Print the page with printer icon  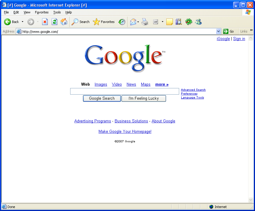point(145,22)
